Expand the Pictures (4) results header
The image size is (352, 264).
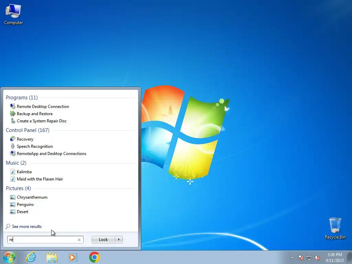[x=19, y=188]
